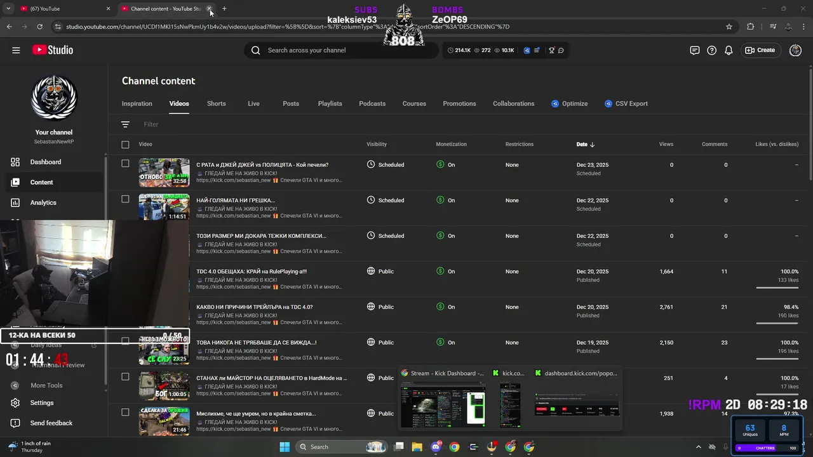Select checkbox for ТОВА НИКОГА НЕ ТРЯБВАШЕ video

(x=125, y=341)
